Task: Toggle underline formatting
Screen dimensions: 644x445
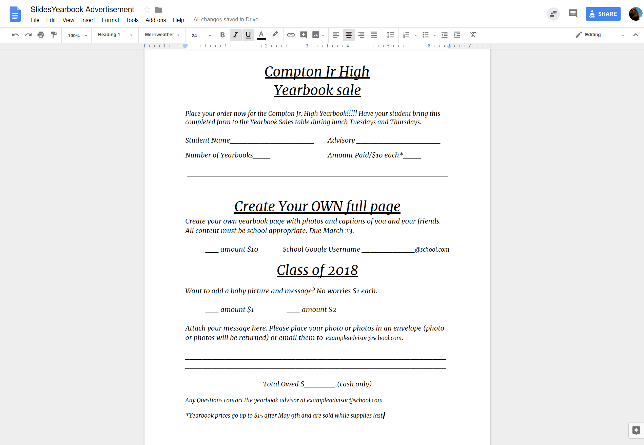Action: [x=248, y=35]
